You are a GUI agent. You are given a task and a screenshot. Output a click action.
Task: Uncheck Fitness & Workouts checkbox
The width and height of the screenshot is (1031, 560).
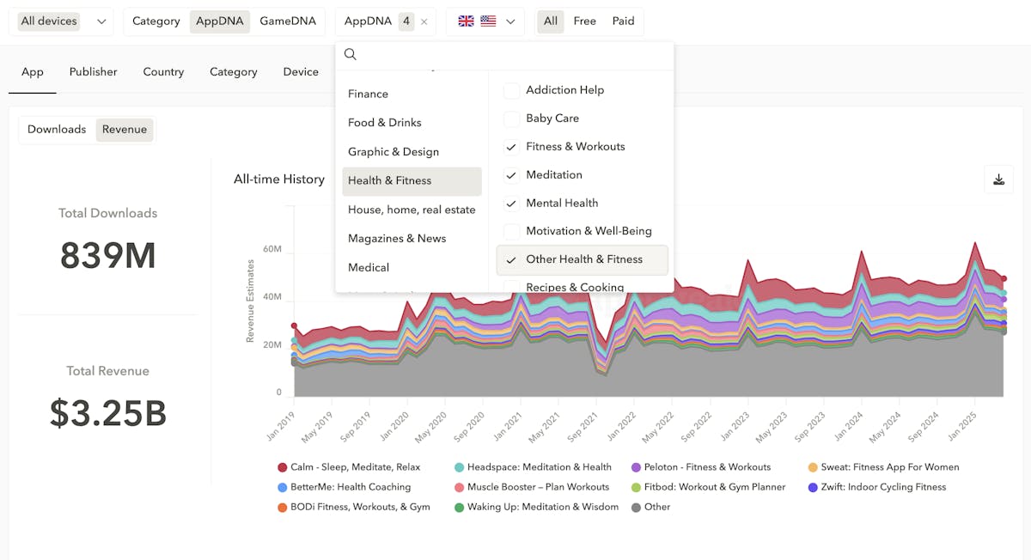click(x=511, y=147)
